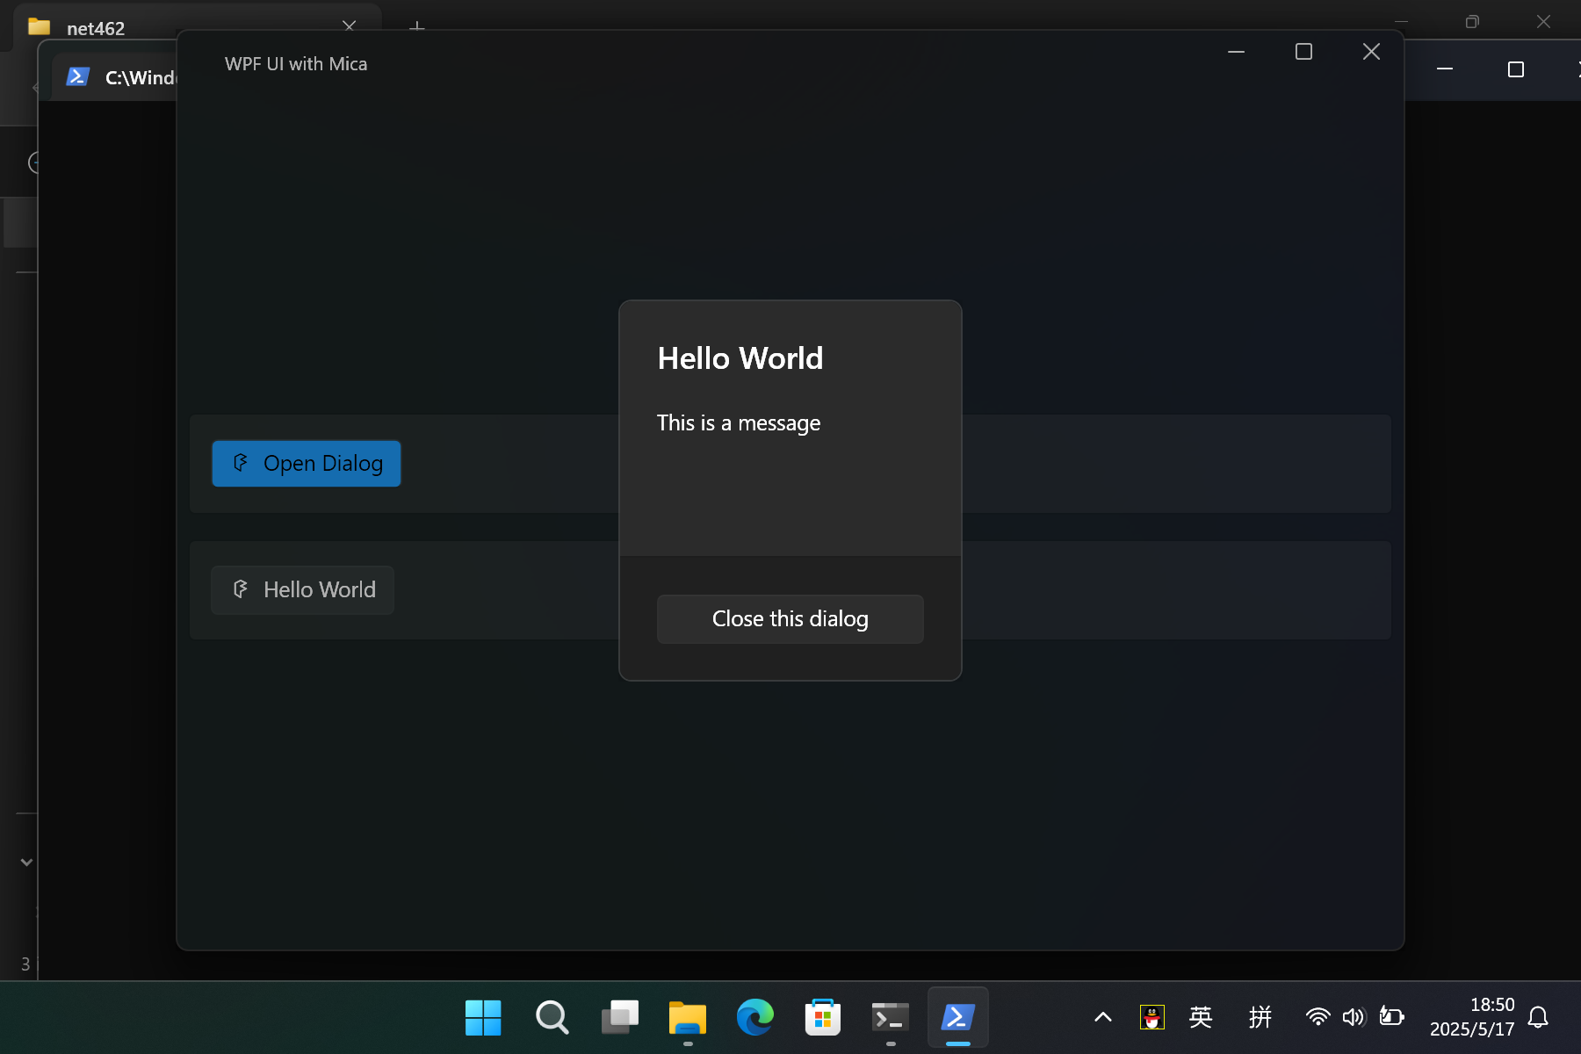Select the C:\Wind... PowerShell terminal tab
The height and width of the screenshot is (1054, 1581).
(114, 77)
